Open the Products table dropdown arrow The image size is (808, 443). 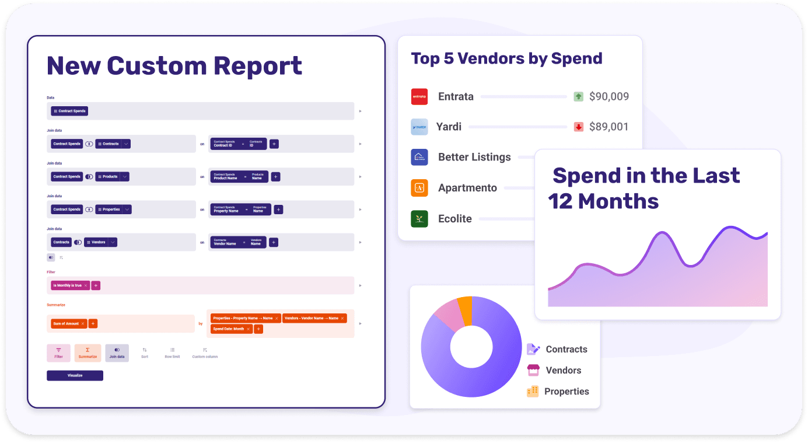[x=125, y=176]
